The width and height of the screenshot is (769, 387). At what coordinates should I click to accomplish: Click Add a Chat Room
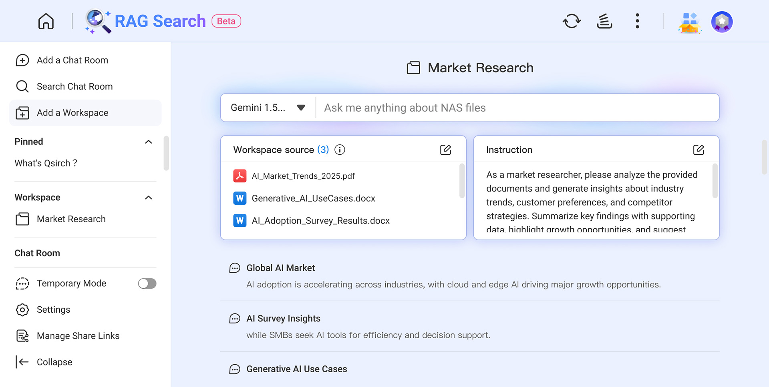pos(72,60)
